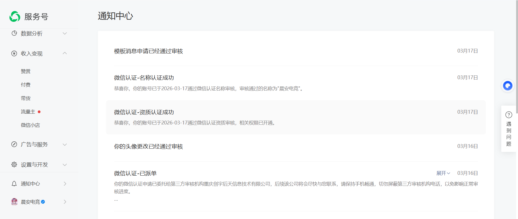518x219 pixels.
Task: Expand the 广告与服务 menu chevron
Action: tap(65, 144)
